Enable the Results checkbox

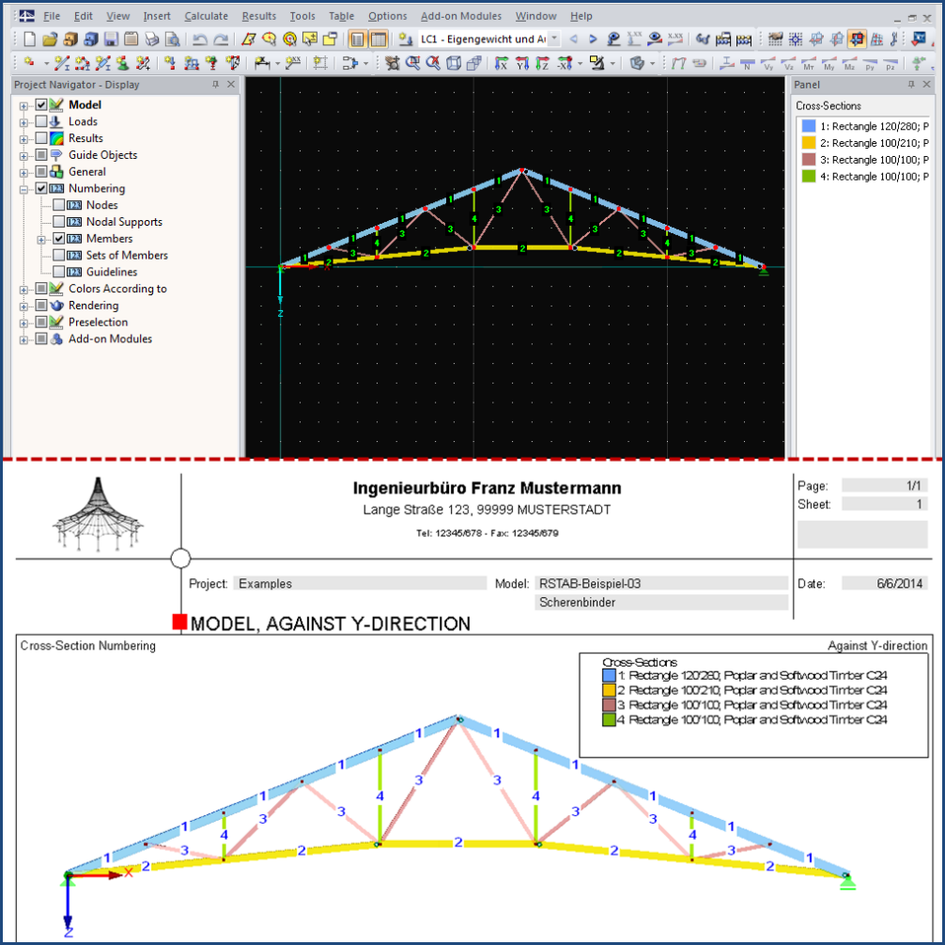pyautogui.click(x=41, y=138)
